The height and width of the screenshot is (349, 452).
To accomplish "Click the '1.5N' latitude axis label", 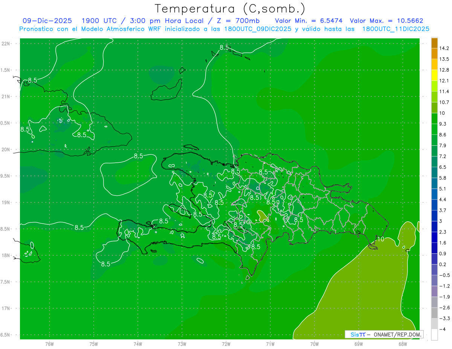I will 6,70.
